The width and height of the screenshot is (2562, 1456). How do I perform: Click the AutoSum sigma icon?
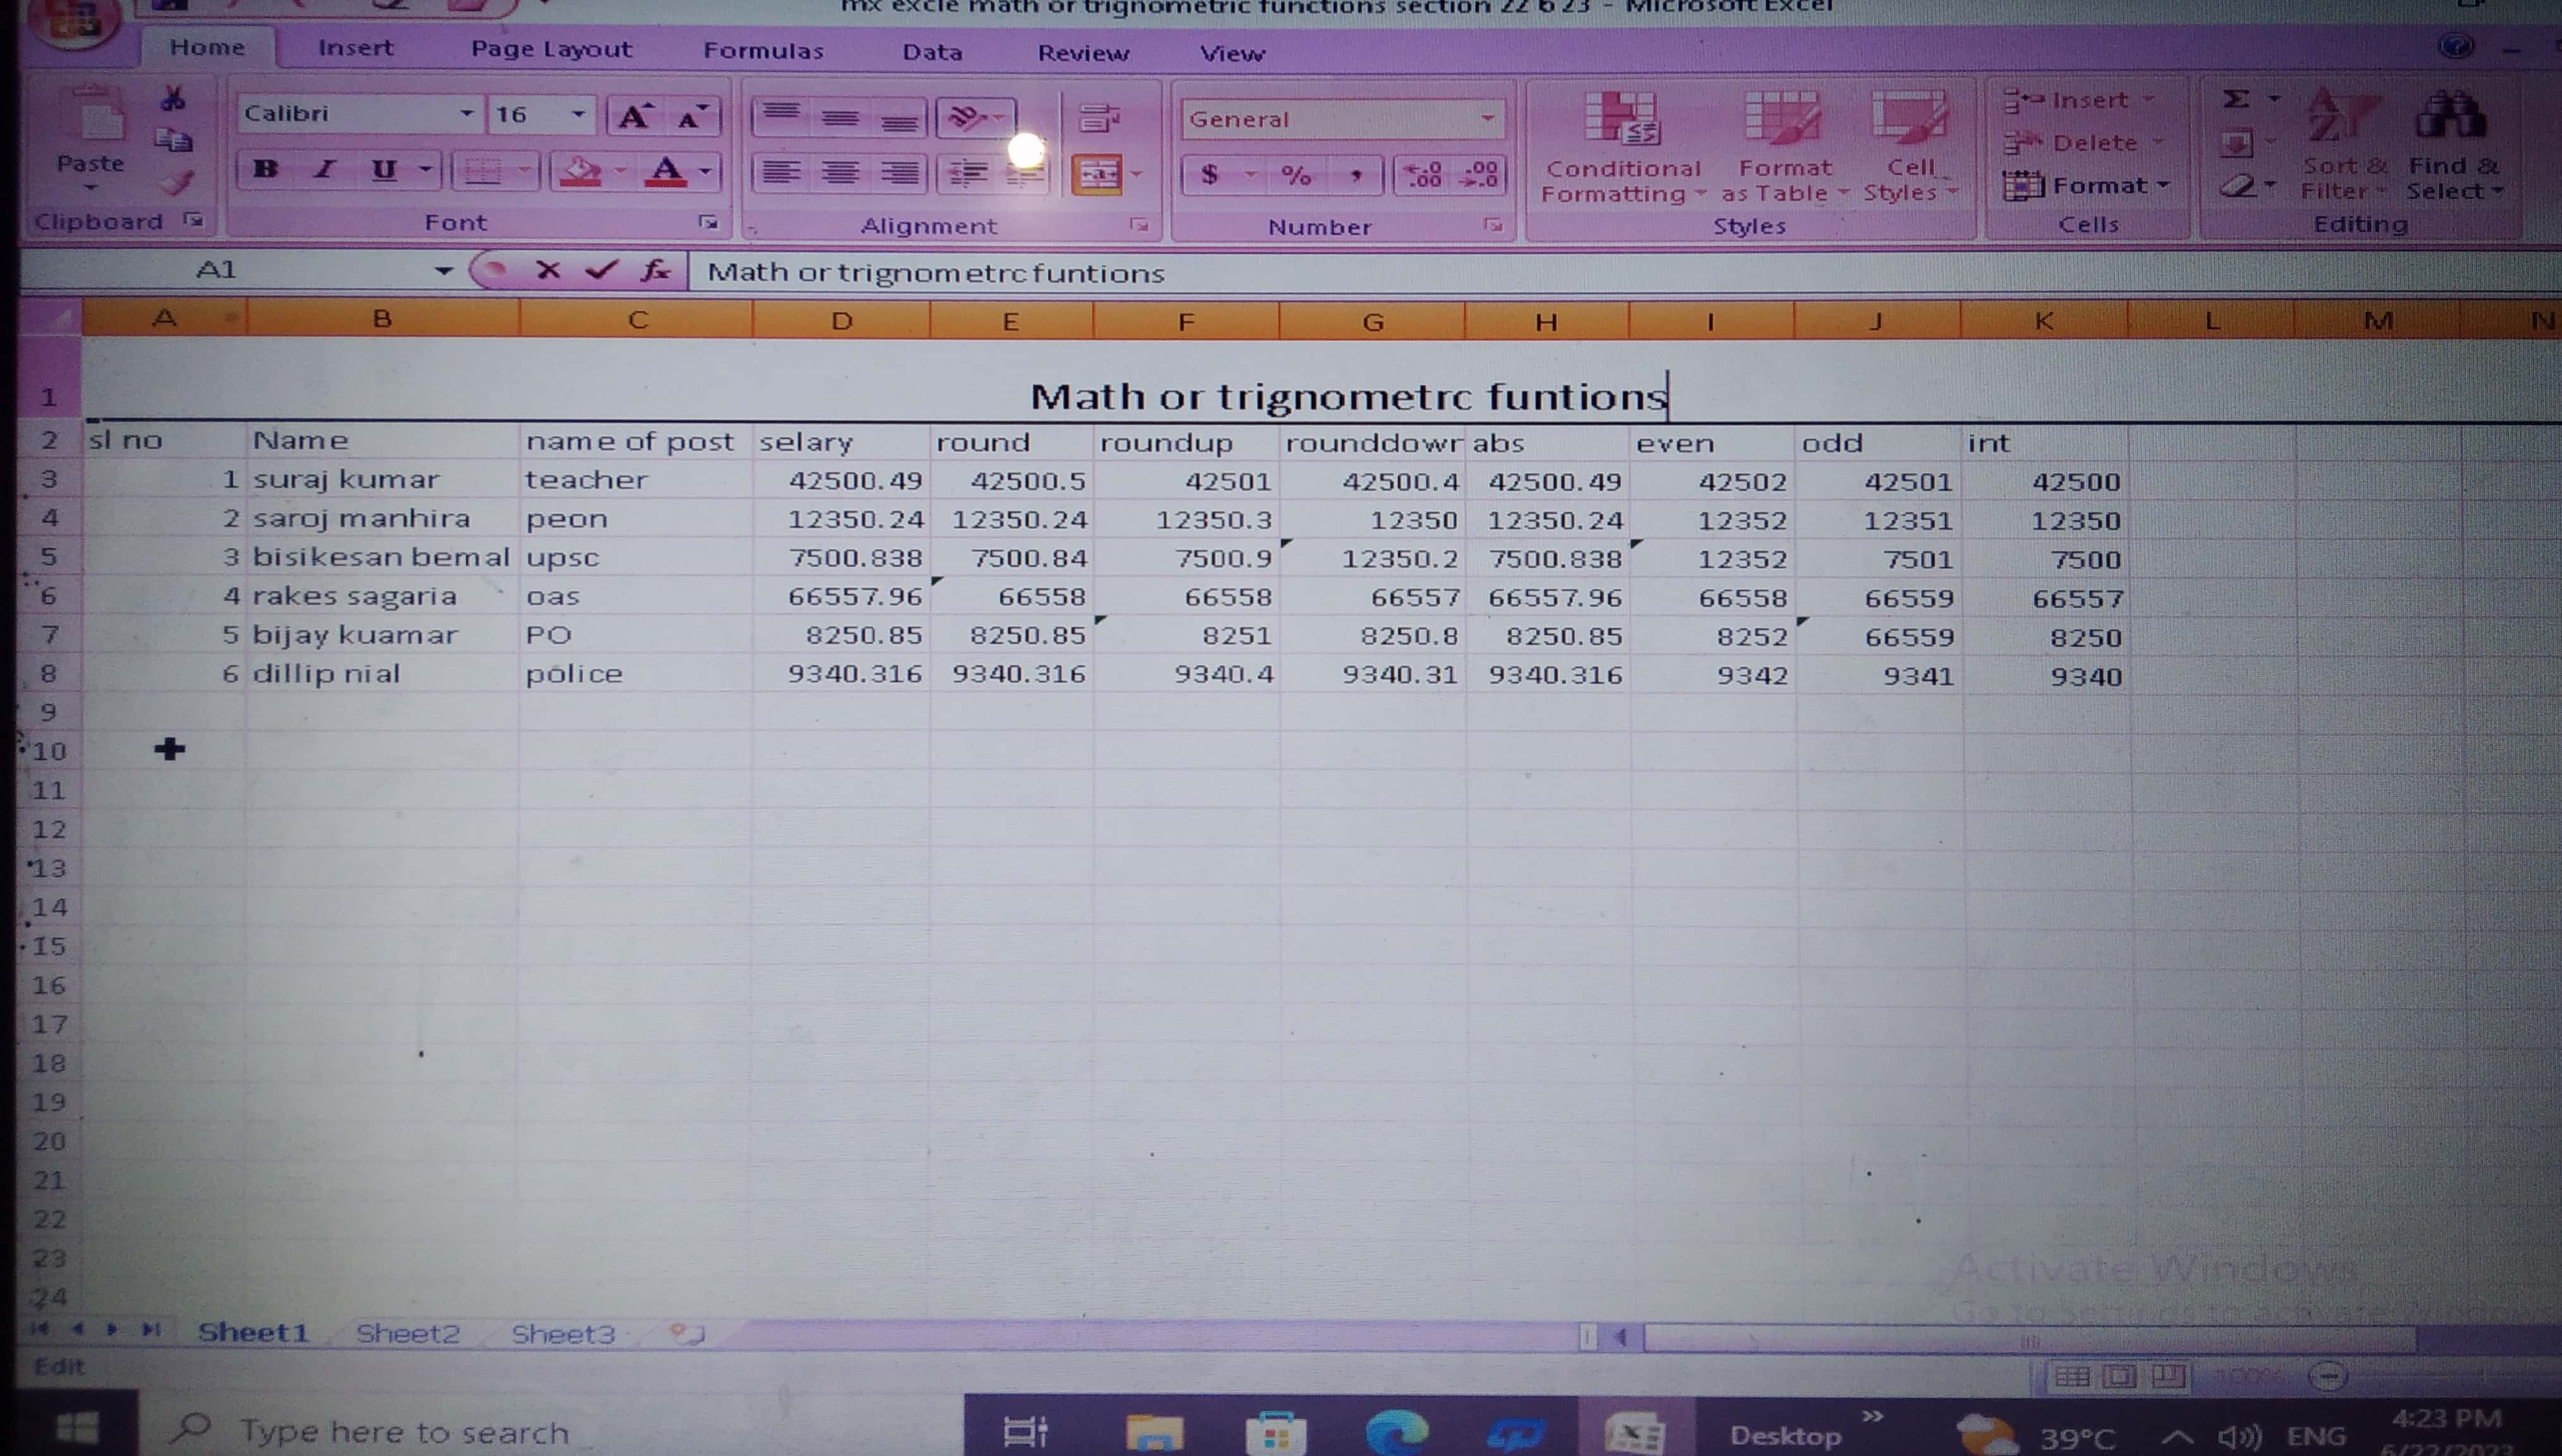pos(2237,99)
